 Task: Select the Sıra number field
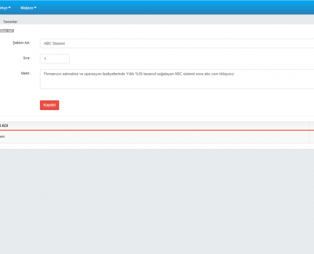point(55,58)
